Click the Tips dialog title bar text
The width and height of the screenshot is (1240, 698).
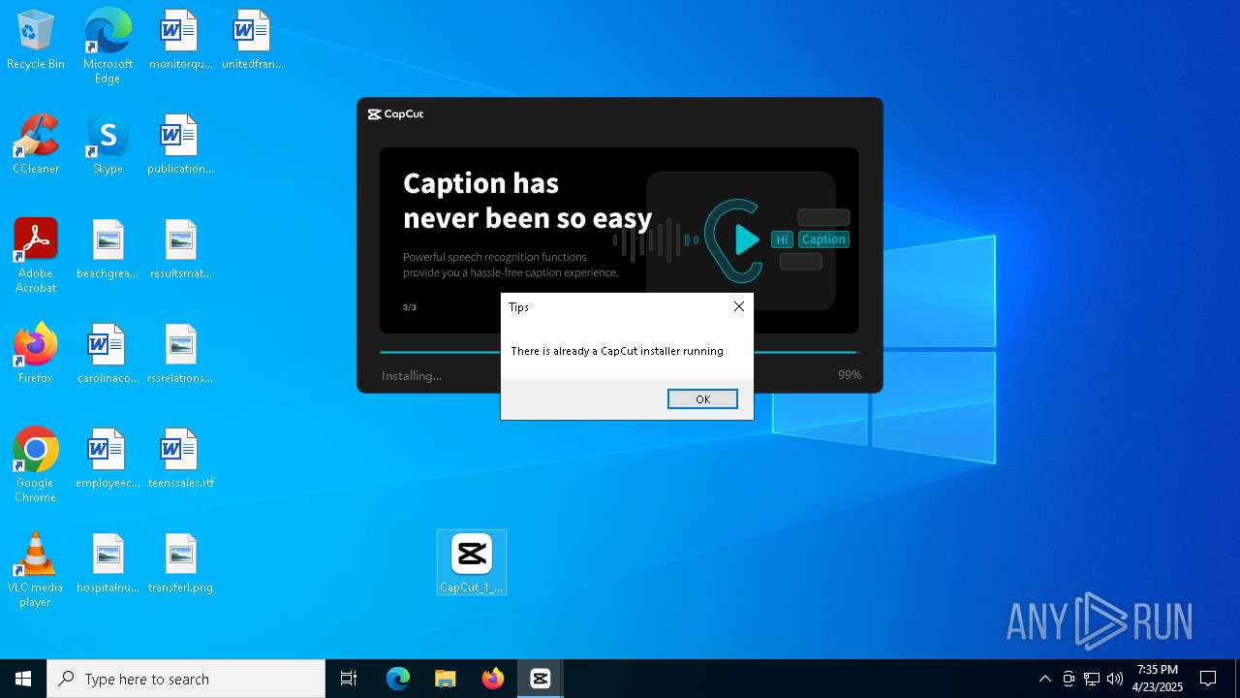click(518, 307)
